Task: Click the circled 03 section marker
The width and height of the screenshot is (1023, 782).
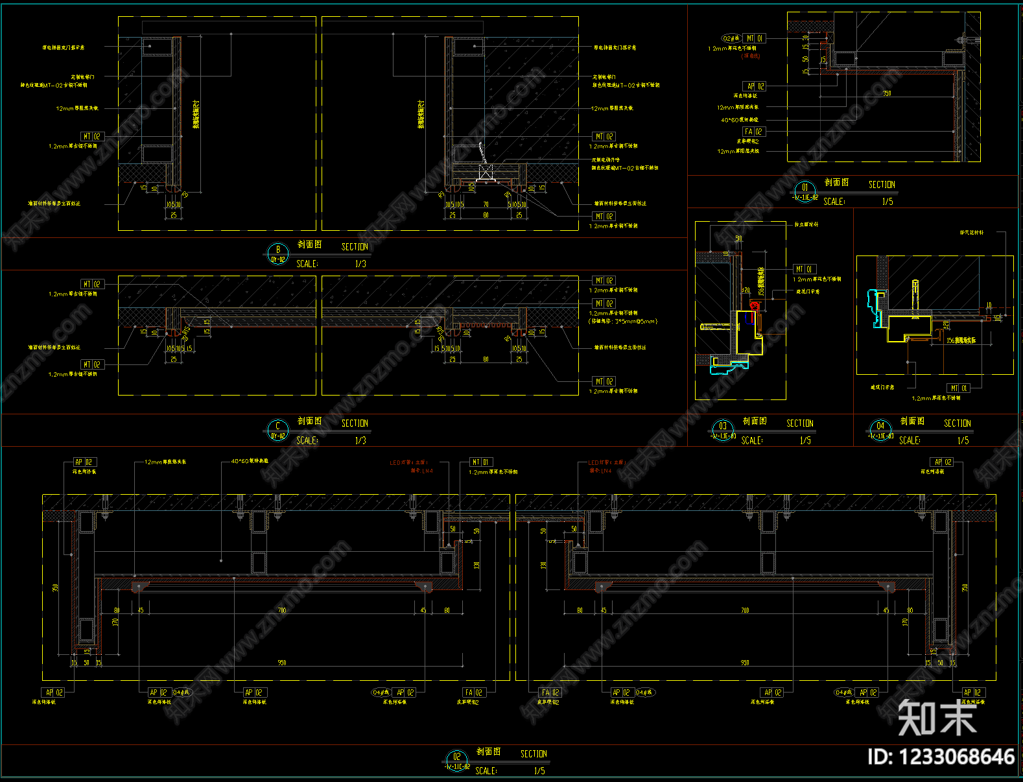Action: click(x=723, y=430)
